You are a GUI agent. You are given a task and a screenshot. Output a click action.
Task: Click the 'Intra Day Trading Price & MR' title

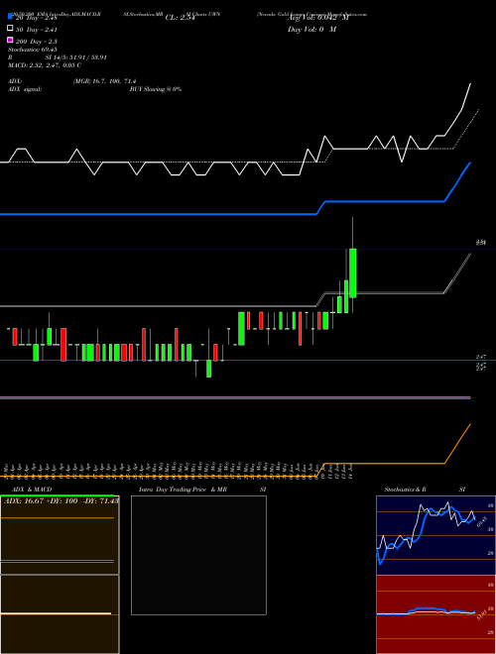click(183, 490)
